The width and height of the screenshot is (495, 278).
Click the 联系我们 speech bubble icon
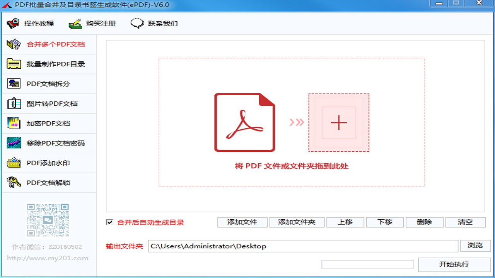137,23
